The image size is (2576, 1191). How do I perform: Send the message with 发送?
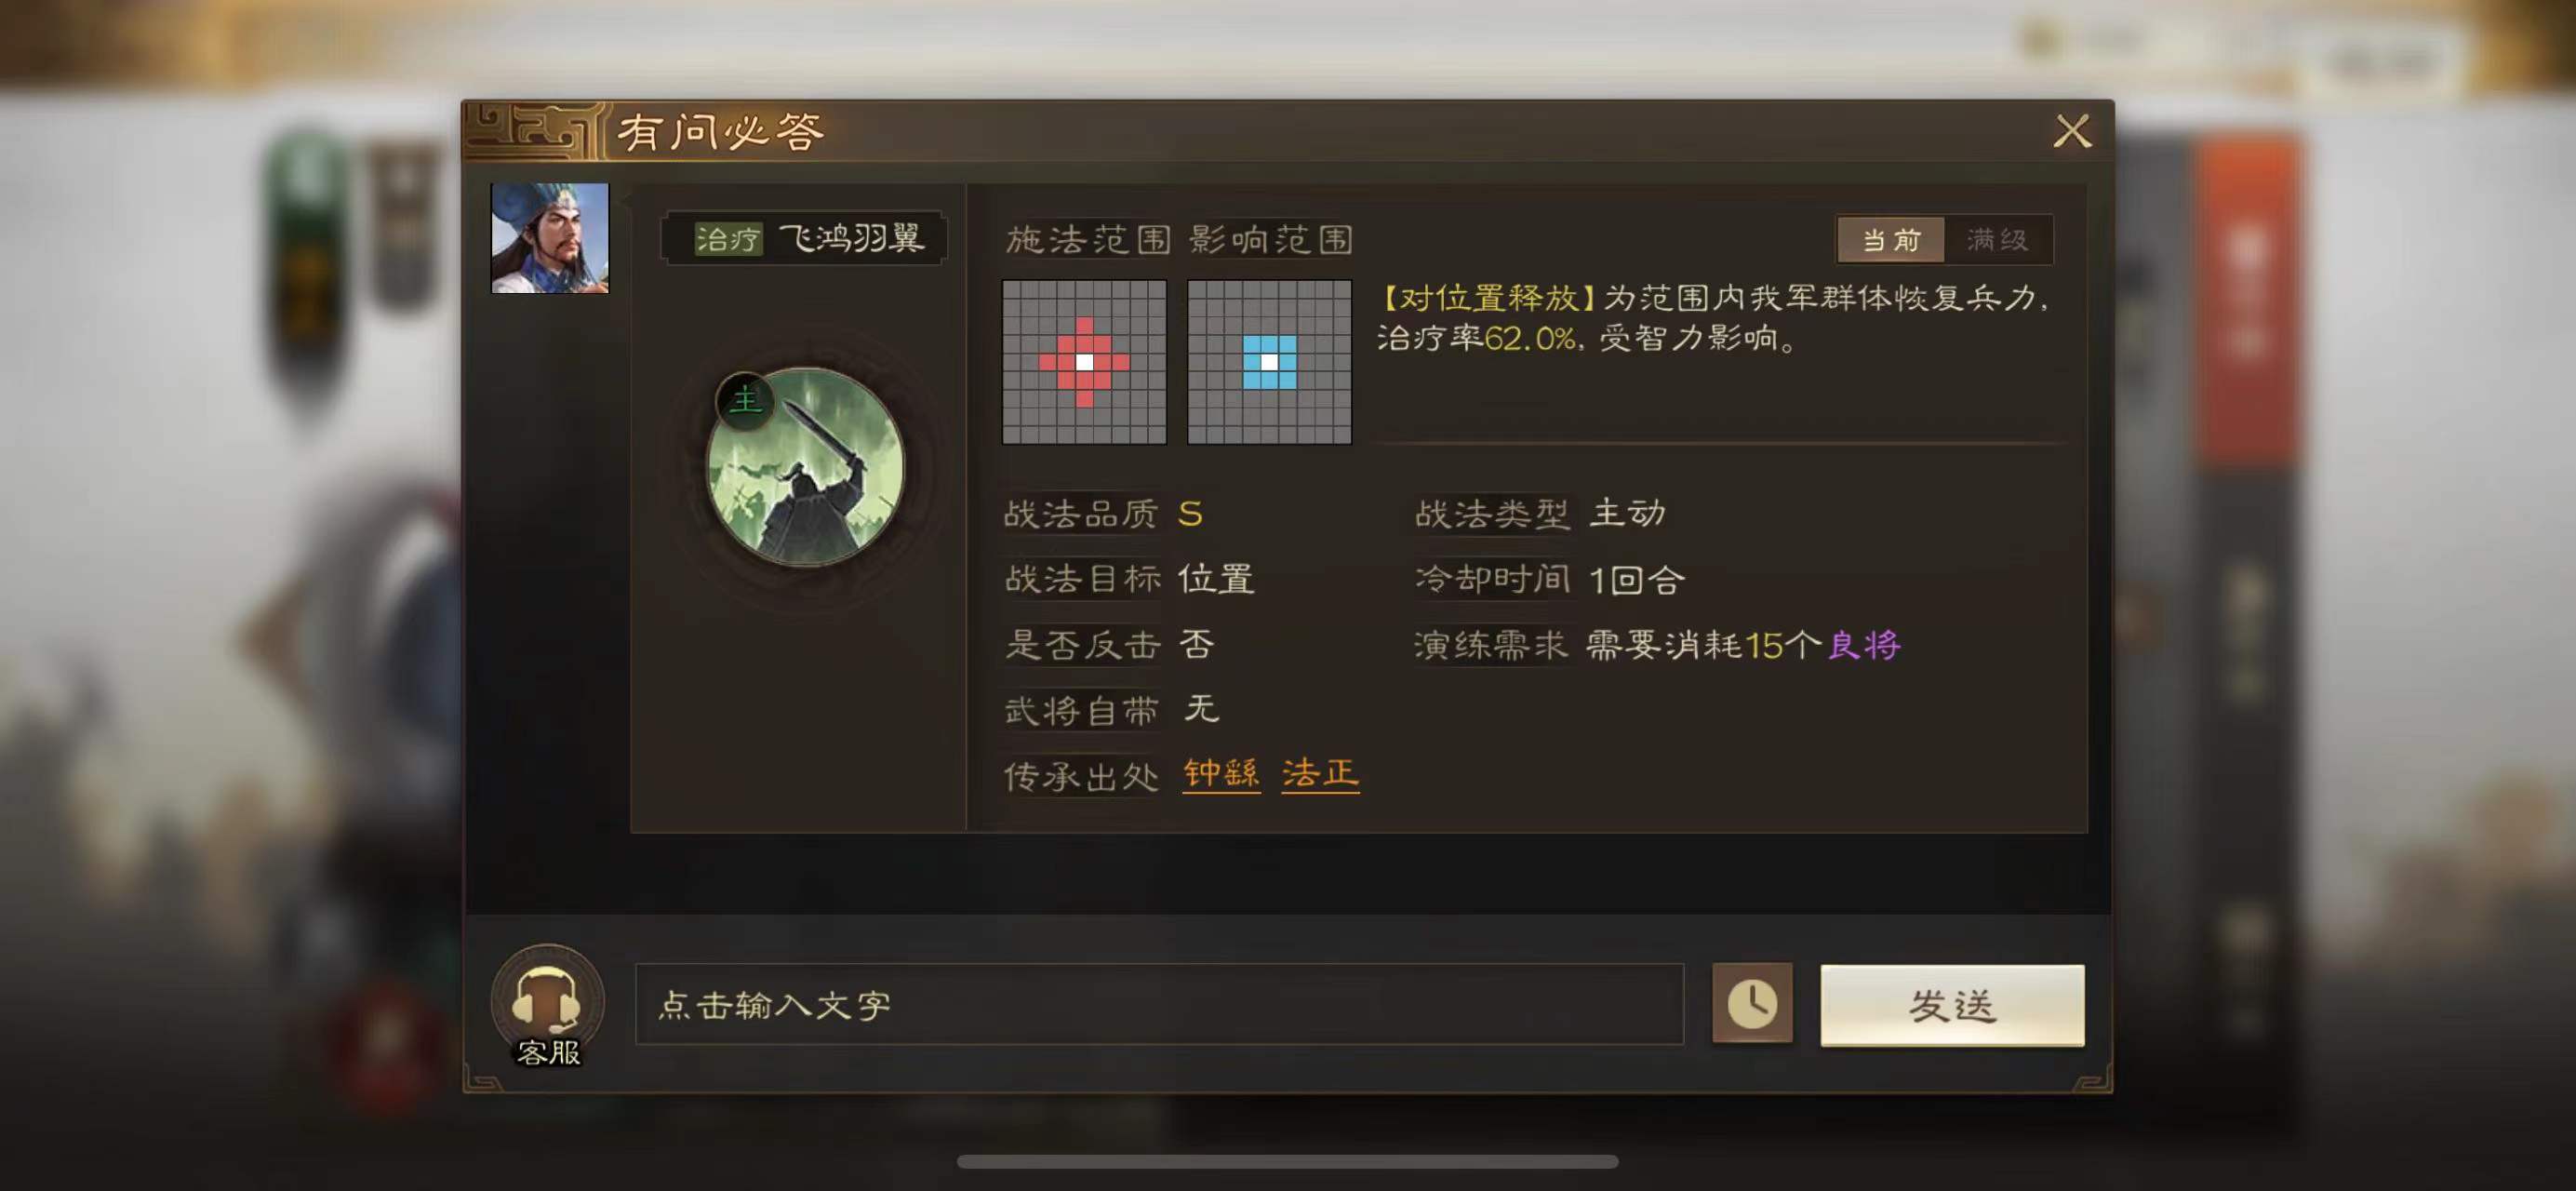point(1952,1005)
